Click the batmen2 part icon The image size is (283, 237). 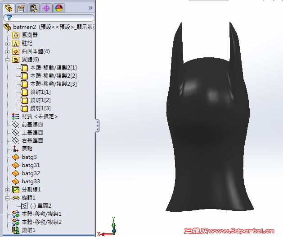(7, 27)
